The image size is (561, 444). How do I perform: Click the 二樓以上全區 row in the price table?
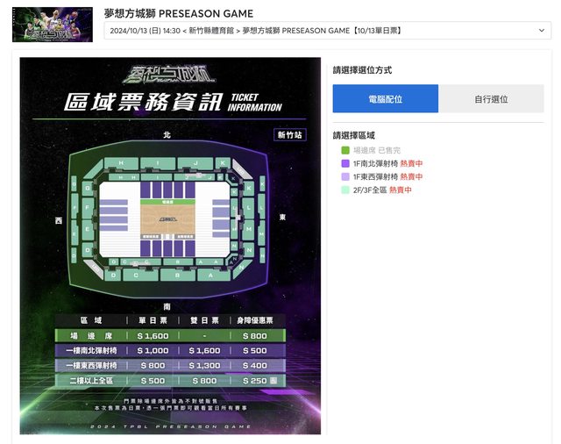click(170, 381)
